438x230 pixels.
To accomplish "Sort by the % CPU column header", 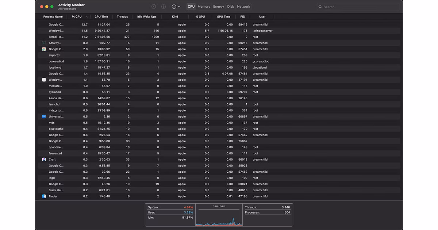I will pos(77,17).
